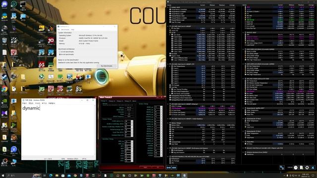Open Geekbench Benchmarks menu

pyautogui.click(x=65, y=30)
